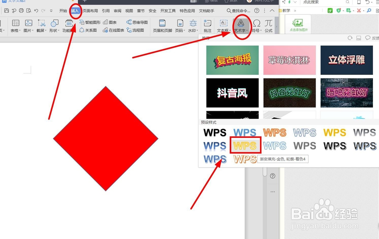Click the 艺术字 WordArt icon

[241, 23]
